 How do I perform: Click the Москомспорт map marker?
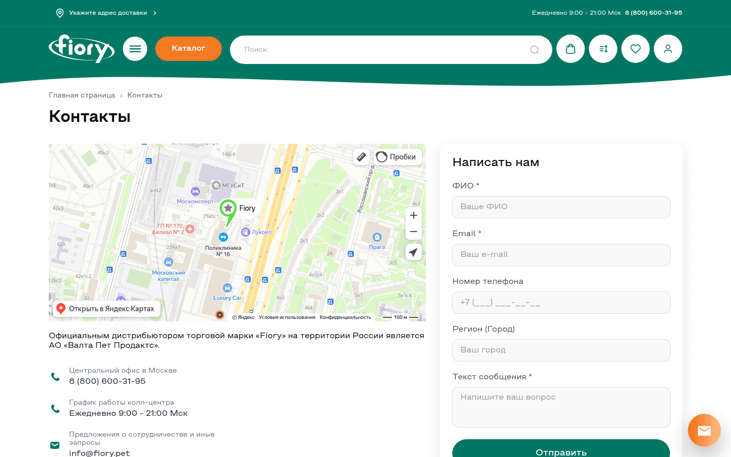[x=195, y=191]
